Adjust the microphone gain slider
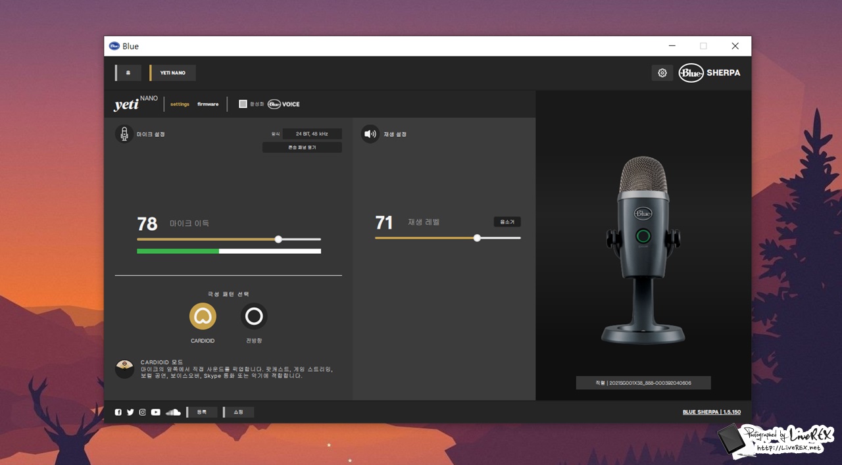The width and height of the screenshot is (842, 465). point(278,239)
